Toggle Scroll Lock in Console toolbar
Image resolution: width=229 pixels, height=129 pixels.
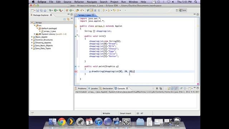coord(169,89)
